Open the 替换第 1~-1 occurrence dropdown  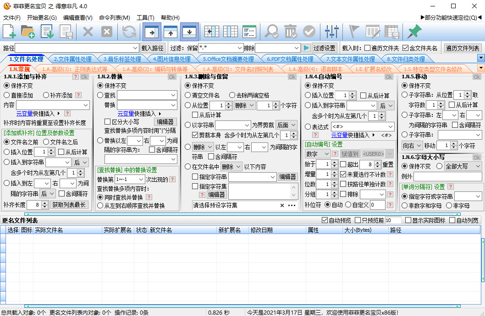click(x=141, y=180)
